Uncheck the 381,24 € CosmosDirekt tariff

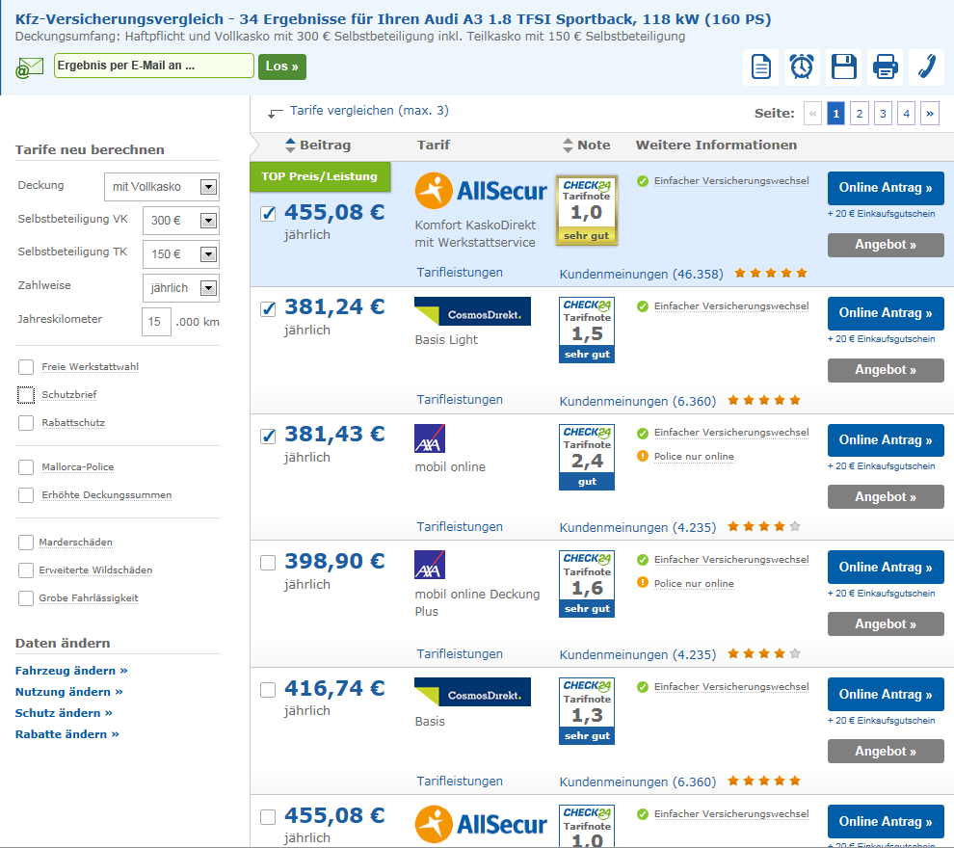point(268,308)
